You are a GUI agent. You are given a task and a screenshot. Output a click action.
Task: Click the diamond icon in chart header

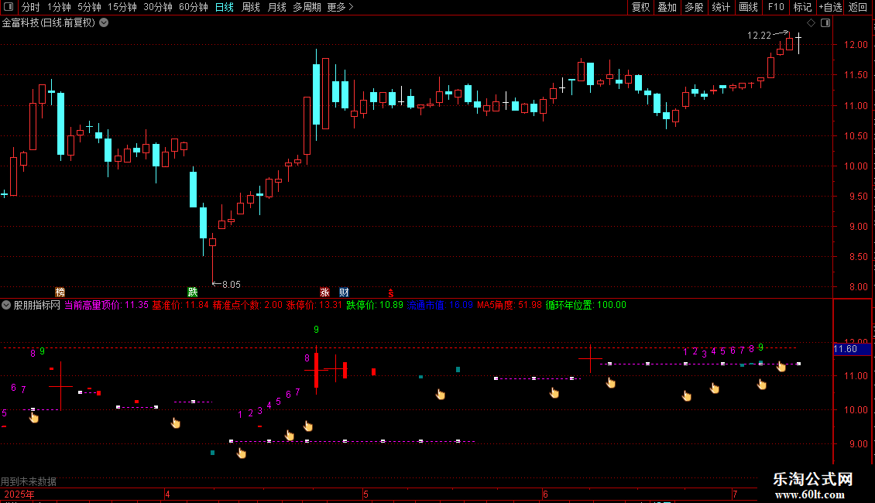[x=811, y=23]
